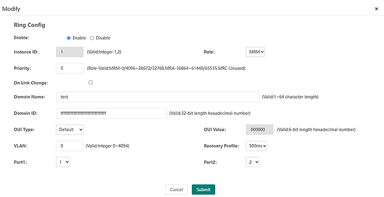Open the Port1 dropdown
Image resolution: width=384 pixels, height=197 pixels.
click(x=63, y=162)
